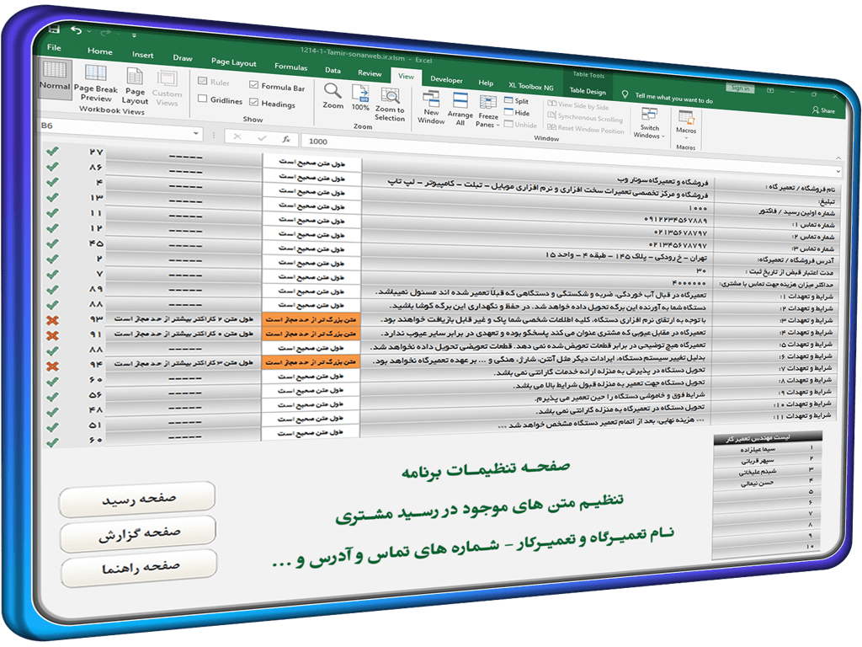Open a New Window

coord(431,107)
